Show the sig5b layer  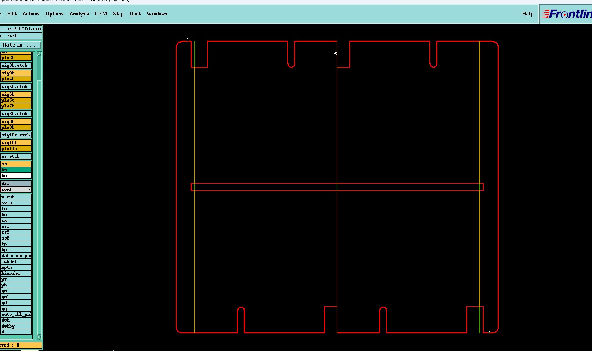[16, 94]
